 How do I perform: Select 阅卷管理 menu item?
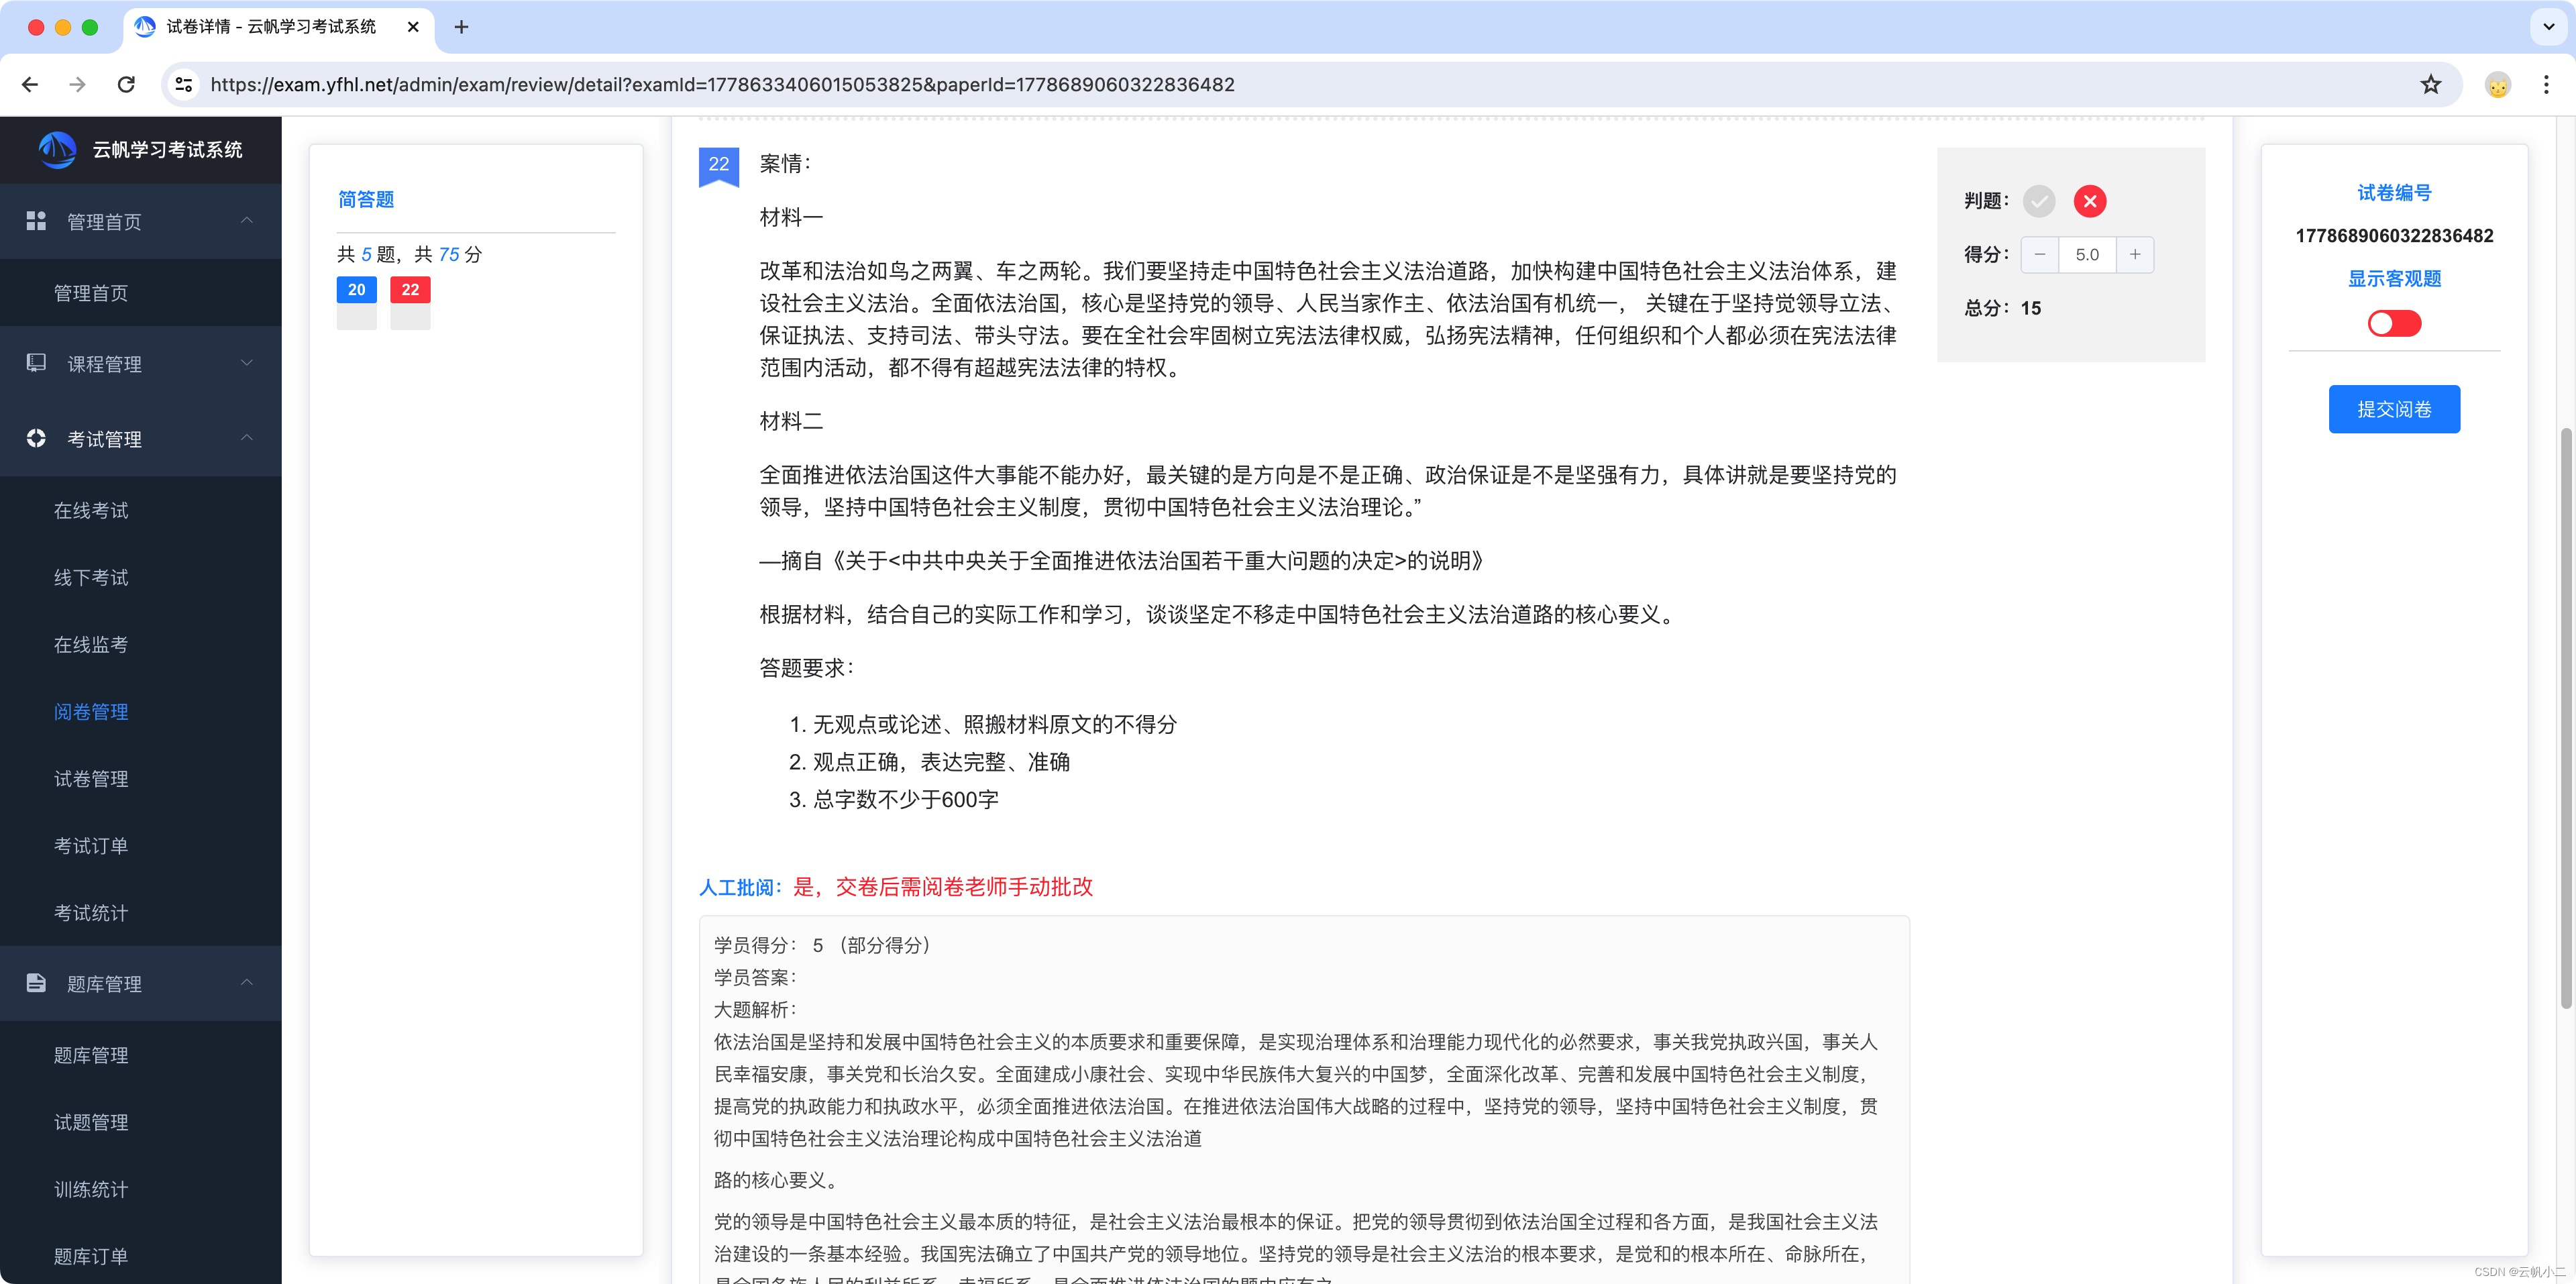141,711
